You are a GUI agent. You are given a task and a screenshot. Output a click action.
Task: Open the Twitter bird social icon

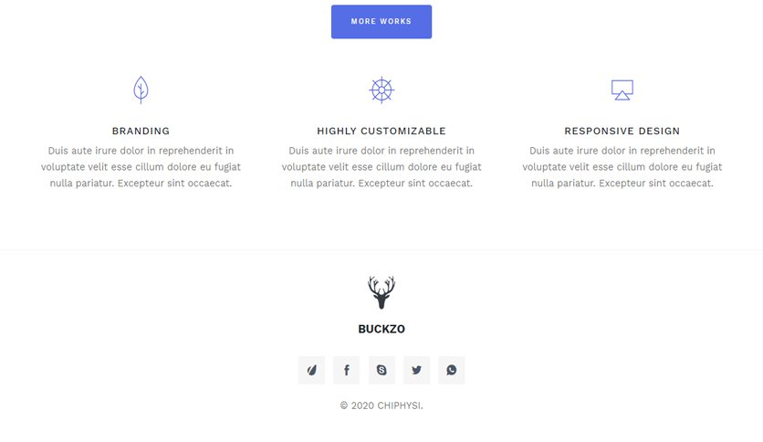416,370
